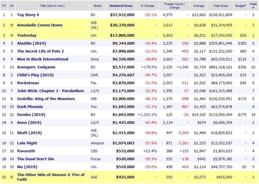Open the Rocketman movie page
The width and height of the screenshot is (259, 184).
pos(28,83)
